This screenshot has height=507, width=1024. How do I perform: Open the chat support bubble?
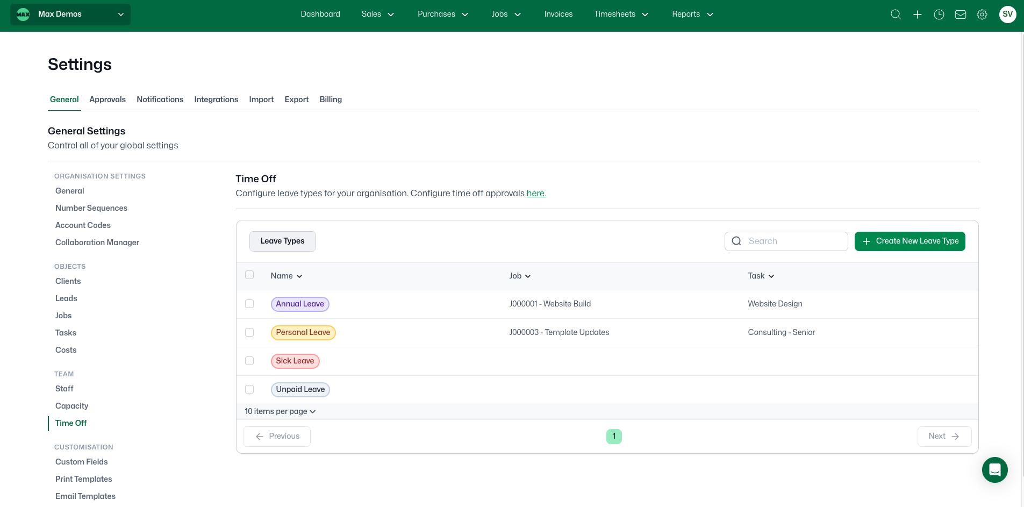pos(995,470)
